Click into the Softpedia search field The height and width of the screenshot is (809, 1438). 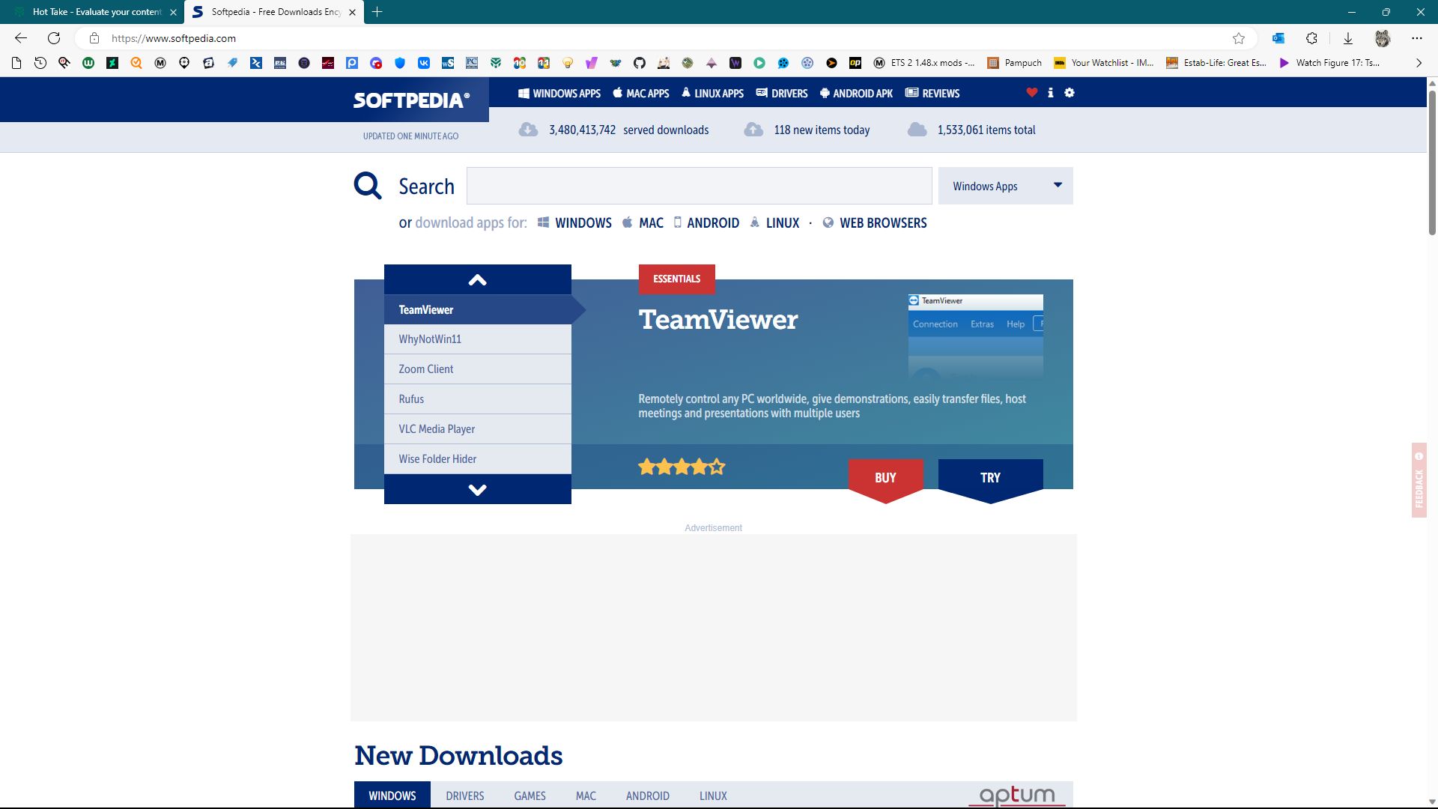[x=700, y=186]
